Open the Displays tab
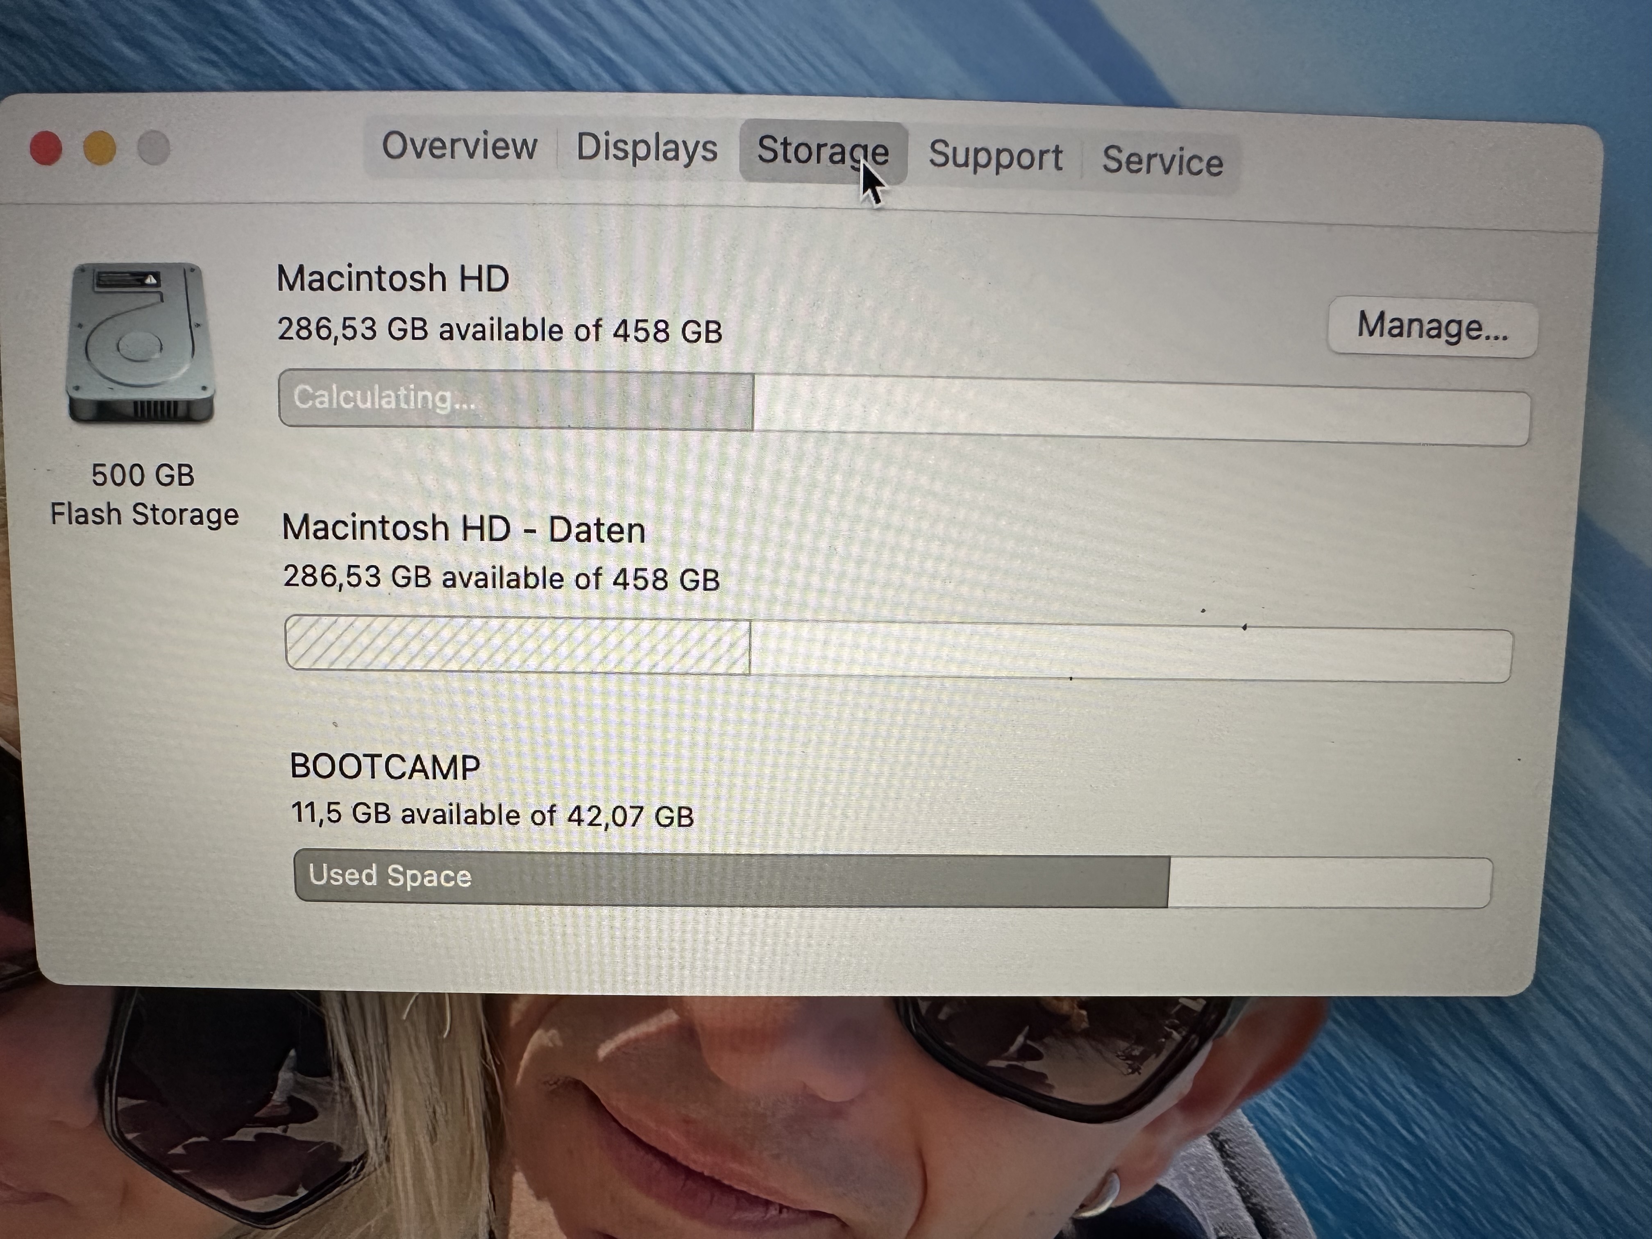Screen dimensions: 1652x1239 pyautogui.click(x=647, y=148)
